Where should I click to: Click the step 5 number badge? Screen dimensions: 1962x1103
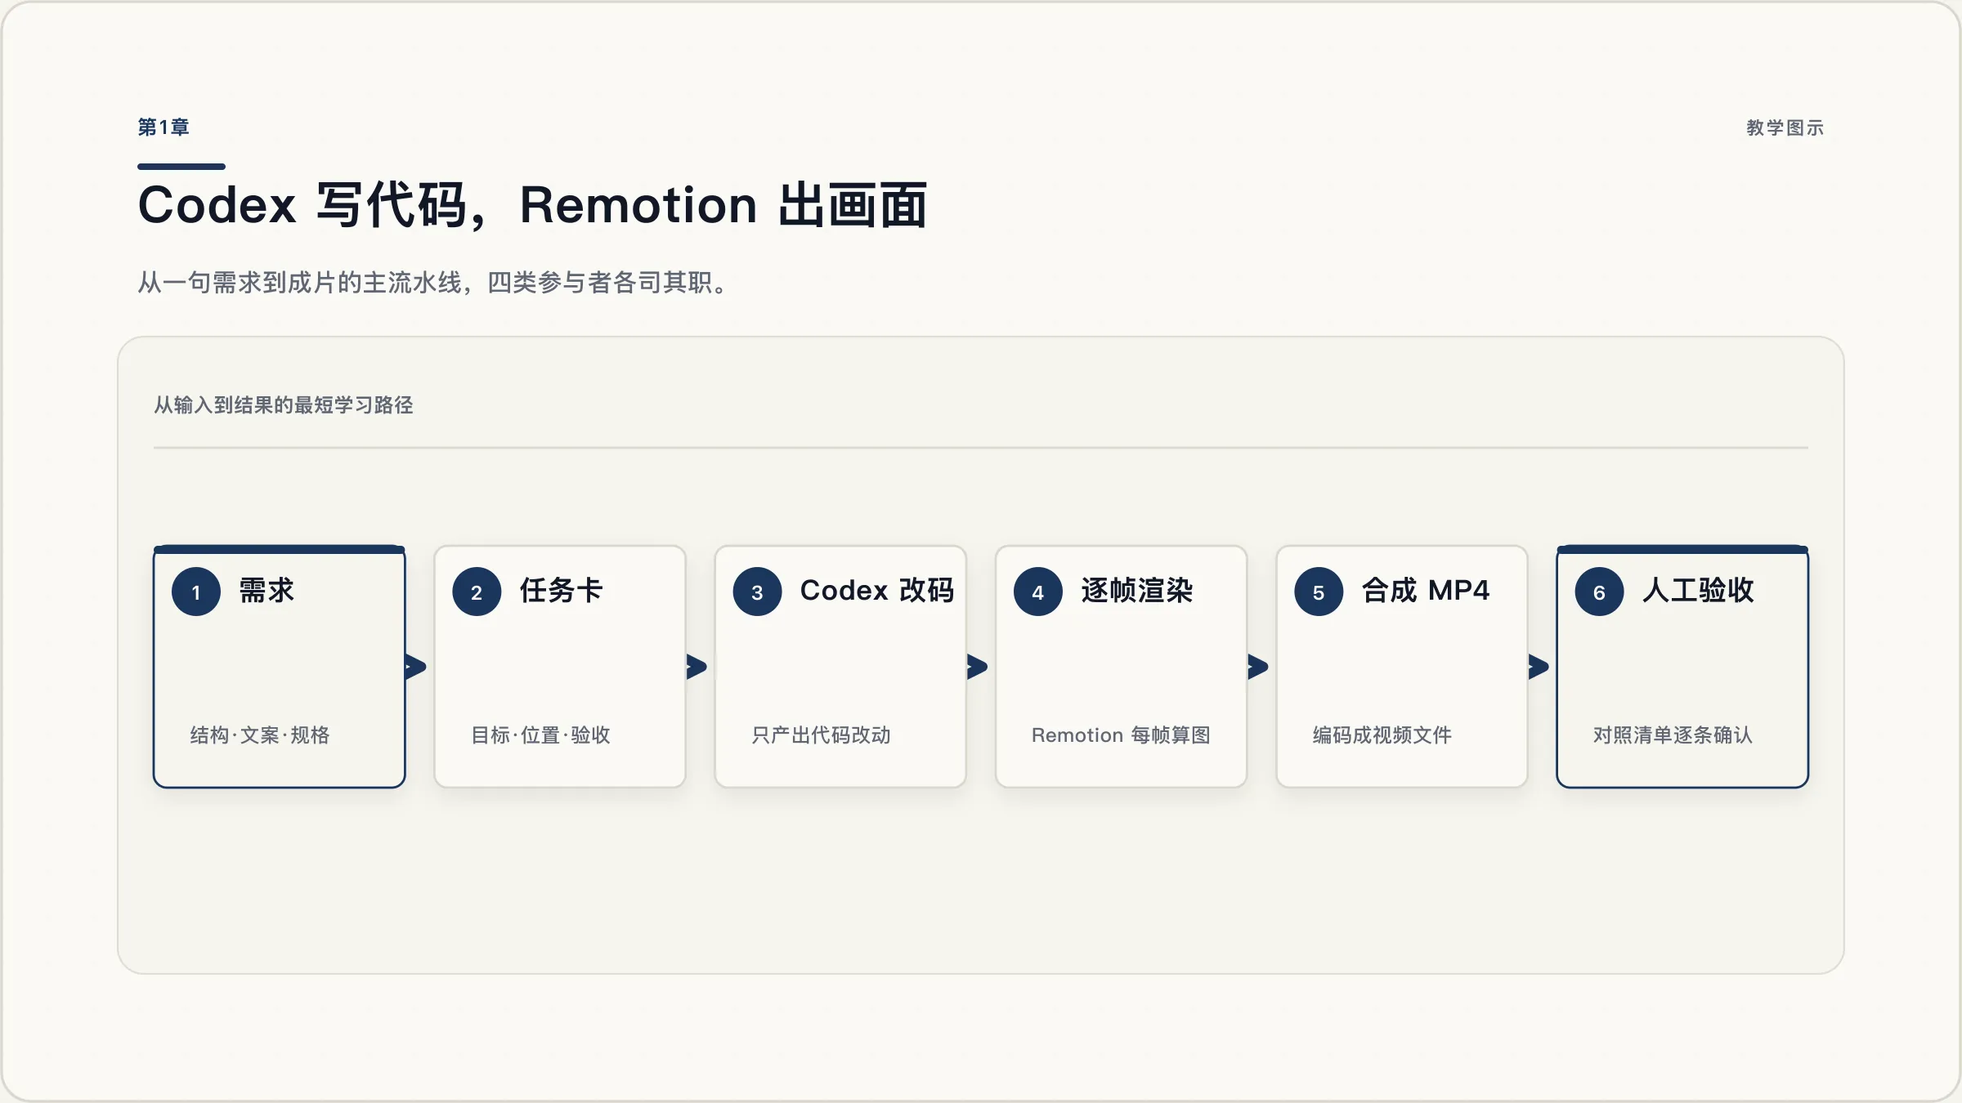[x=1319, y=592]
